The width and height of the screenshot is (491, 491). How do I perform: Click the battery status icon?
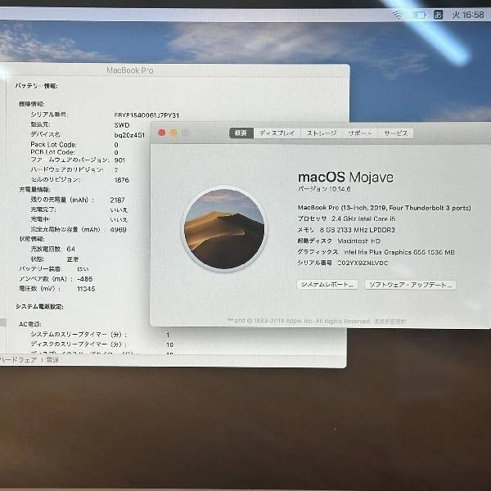tap(419, 15)
